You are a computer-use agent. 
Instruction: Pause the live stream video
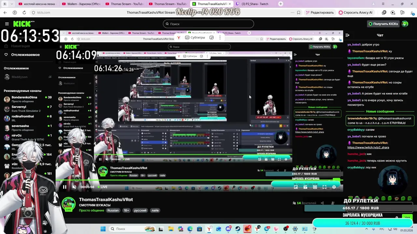tap(65, 187)
